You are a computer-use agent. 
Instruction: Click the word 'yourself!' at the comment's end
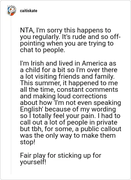click(33, 162)
